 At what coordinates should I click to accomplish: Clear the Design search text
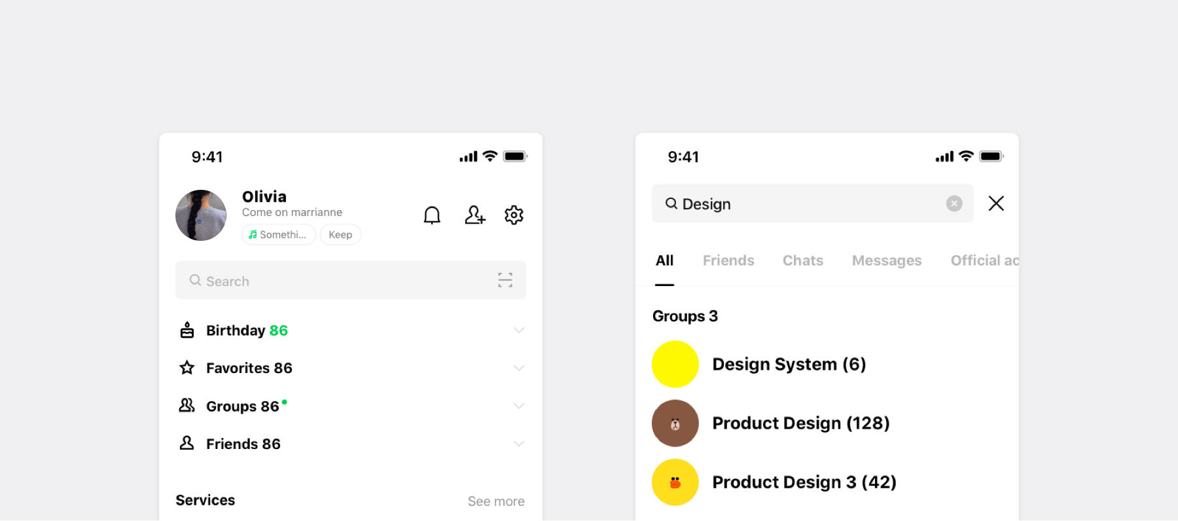pos(954,204)
